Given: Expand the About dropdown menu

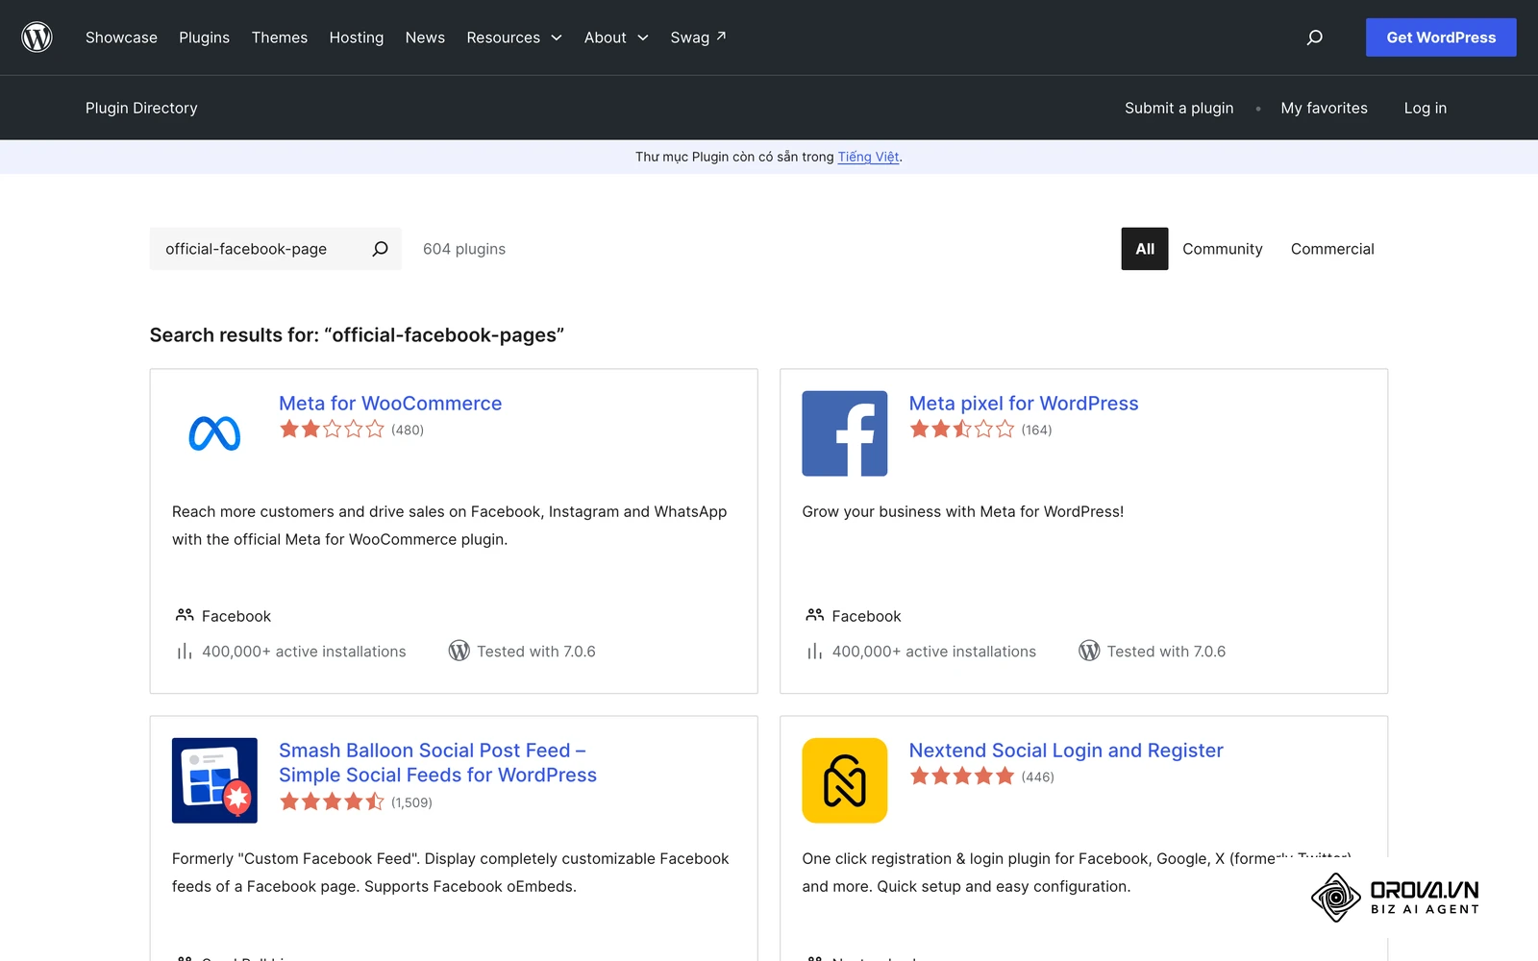Looking at the screenshot, I should (616, 37).
